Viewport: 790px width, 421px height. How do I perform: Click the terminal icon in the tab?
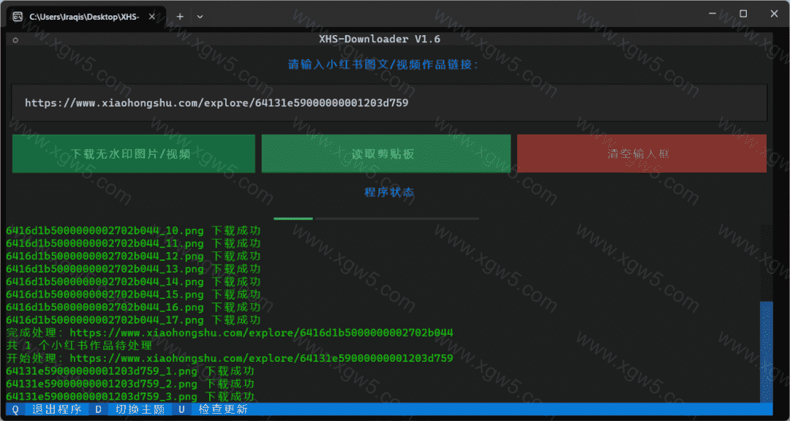[x=18, y=16]
